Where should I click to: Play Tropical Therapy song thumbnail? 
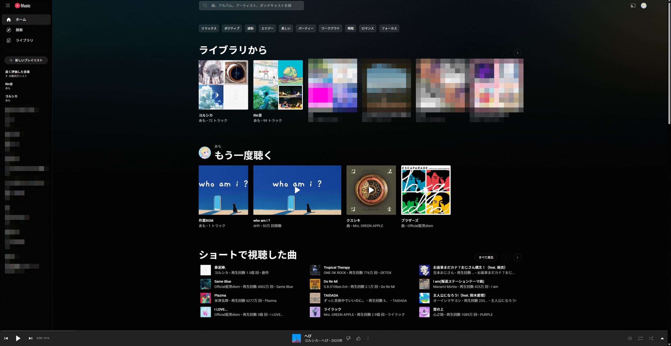click(315, 270)
